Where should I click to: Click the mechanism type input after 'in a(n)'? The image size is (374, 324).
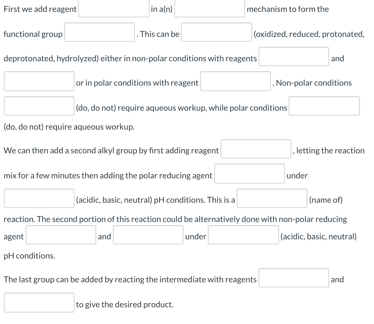[x=209, y=9]
